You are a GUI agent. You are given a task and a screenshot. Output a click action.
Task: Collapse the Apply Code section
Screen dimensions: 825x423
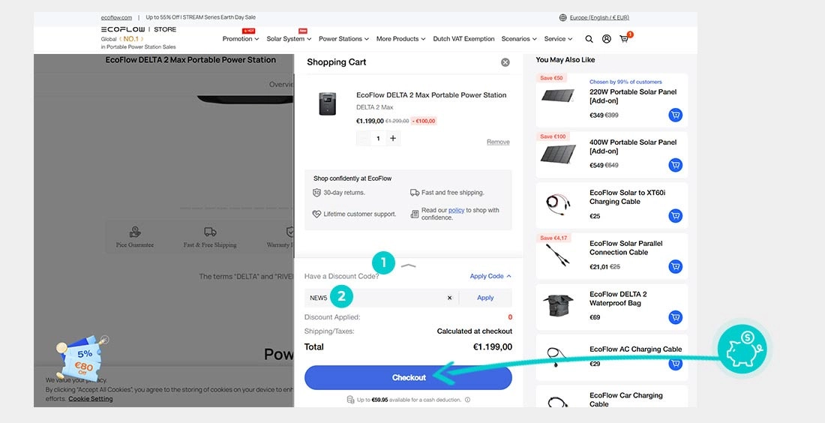490,276
